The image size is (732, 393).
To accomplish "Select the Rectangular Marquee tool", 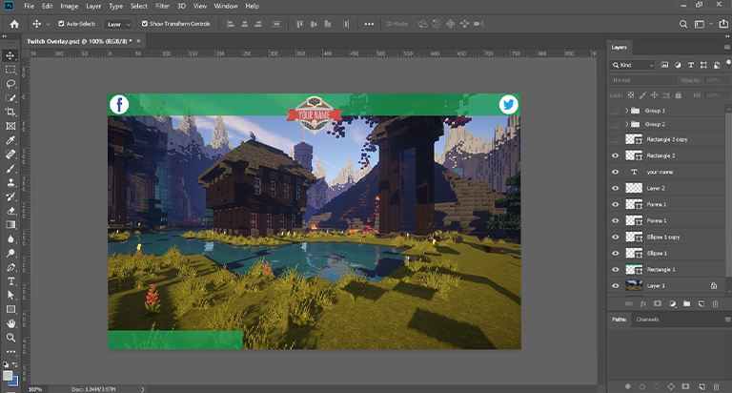I will click(10, 70).
